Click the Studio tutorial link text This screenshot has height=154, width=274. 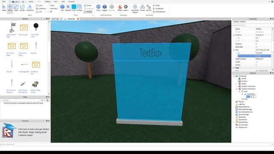click(33, 132)
